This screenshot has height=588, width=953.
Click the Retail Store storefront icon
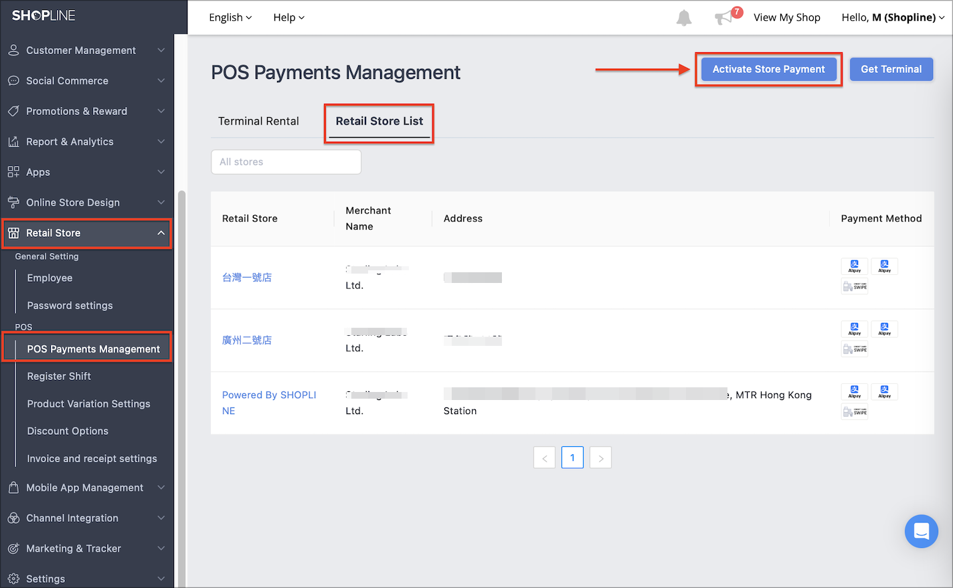point(13,233)
